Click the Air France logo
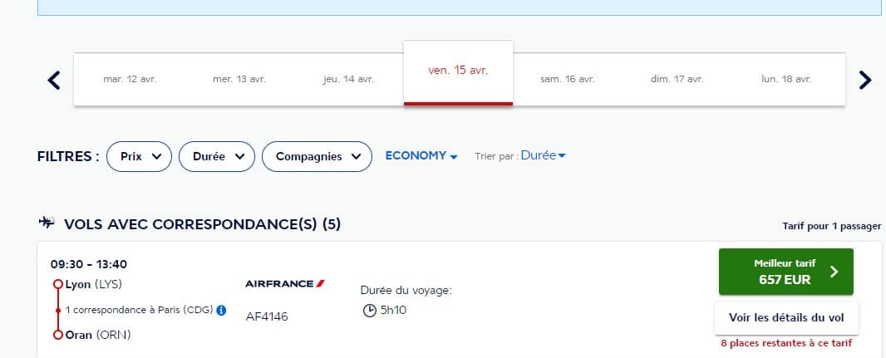Viewport: 886px width, 358px height. [x=285, y=283]
